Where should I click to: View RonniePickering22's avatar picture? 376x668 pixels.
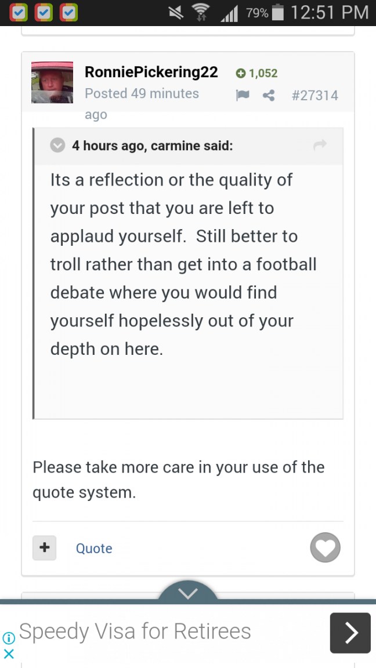[x=52, y=83]
